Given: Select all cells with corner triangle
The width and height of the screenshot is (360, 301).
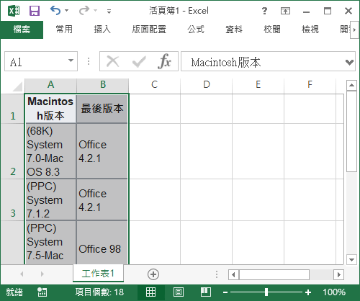Looking at the screenshot, I should pyautogui.click(x=17, y=86).
